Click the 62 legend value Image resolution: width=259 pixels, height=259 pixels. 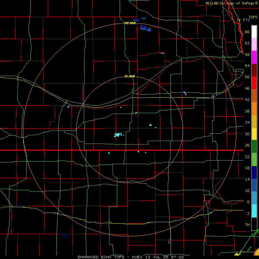pyautogui.click(x=247, y=43)
